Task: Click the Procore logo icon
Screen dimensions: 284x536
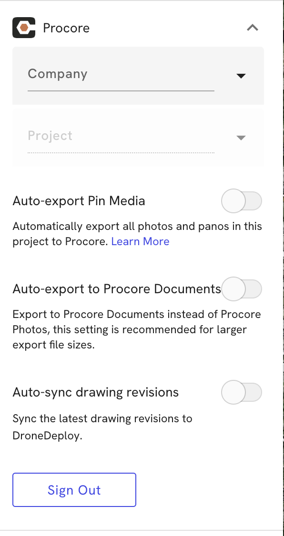Action: tap(24, 28)
